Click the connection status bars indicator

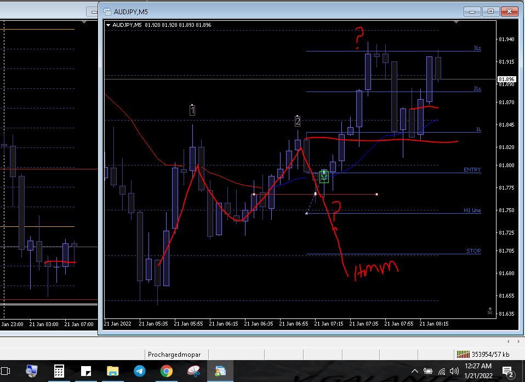(463, 354)
